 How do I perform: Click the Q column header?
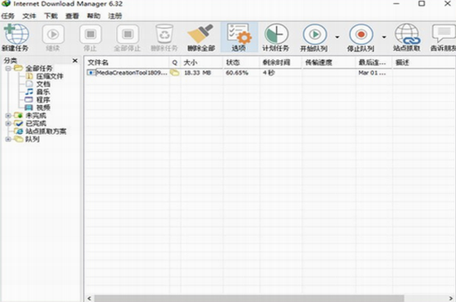tap(175, 62)
